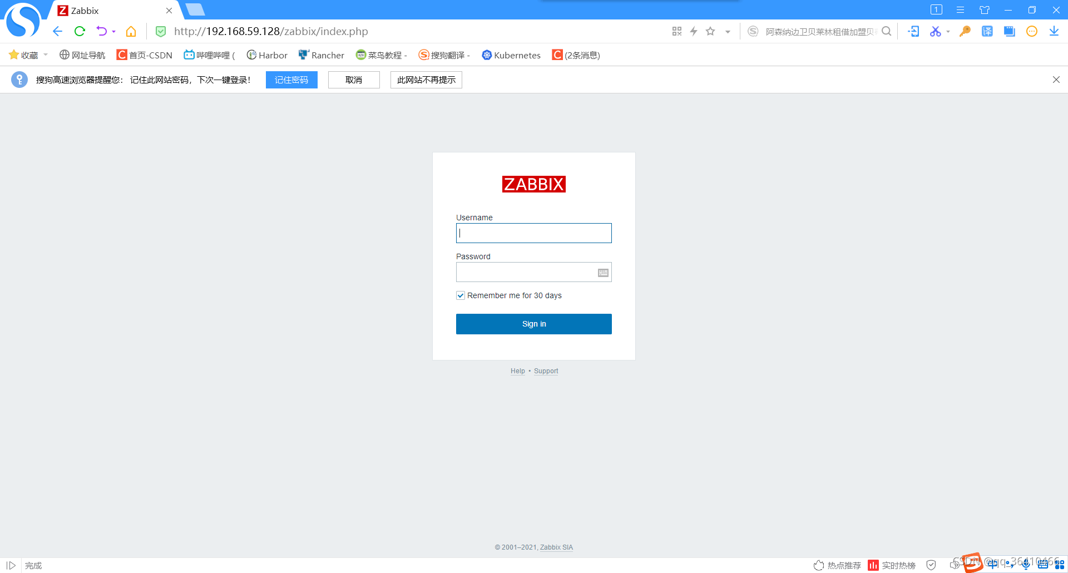Click 记住密码 to save the password
1068x573 pixels.
tap(291, 80)
